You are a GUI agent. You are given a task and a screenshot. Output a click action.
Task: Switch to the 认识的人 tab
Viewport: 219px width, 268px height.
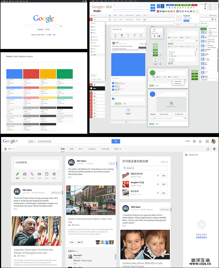point(92,149)
